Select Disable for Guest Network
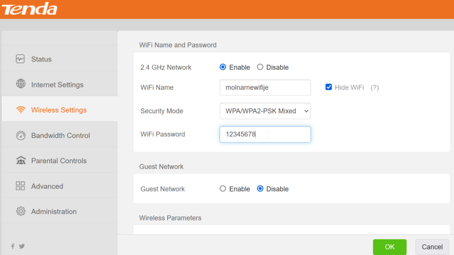Screen dimensions: 454x255 [260, 189]
